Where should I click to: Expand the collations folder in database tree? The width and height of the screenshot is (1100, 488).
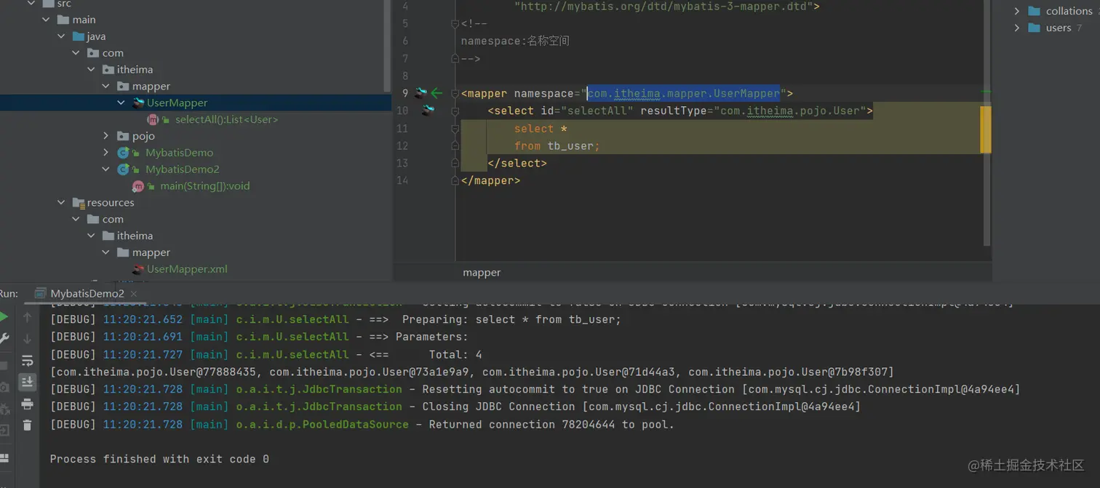[x=1017, y=11]
